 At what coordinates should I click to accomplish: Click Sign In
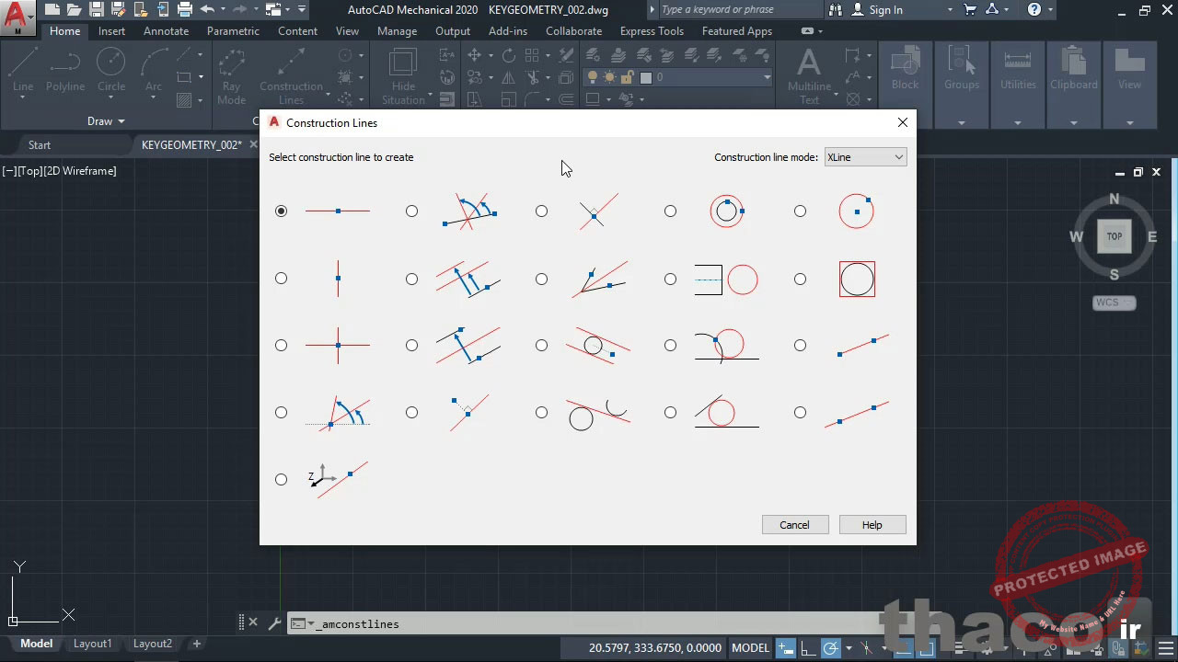(x=876, y=10)
